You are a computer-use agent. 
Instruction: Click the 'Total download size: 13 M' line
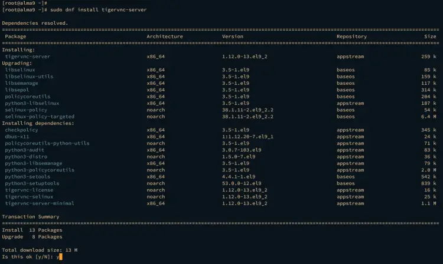41,250
